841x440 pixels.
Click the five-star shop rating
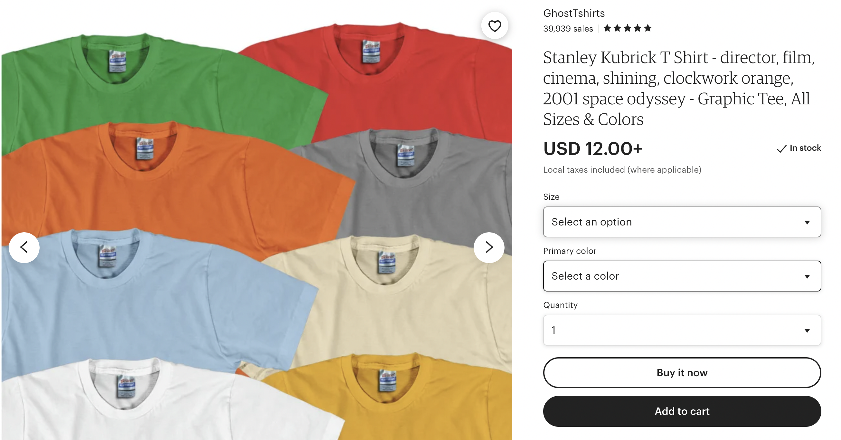point(627,28)
